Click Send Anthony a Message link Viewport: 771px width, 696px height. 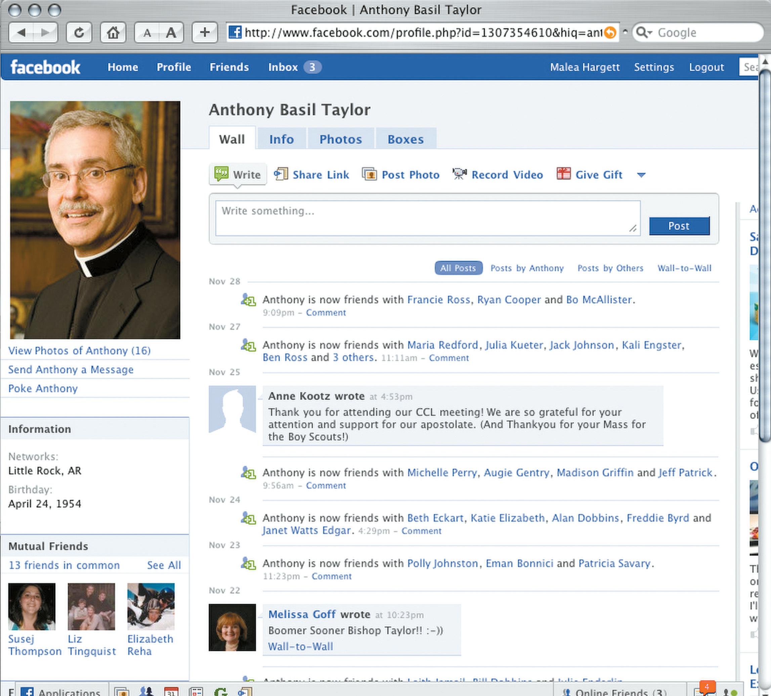tap(71, 370)
